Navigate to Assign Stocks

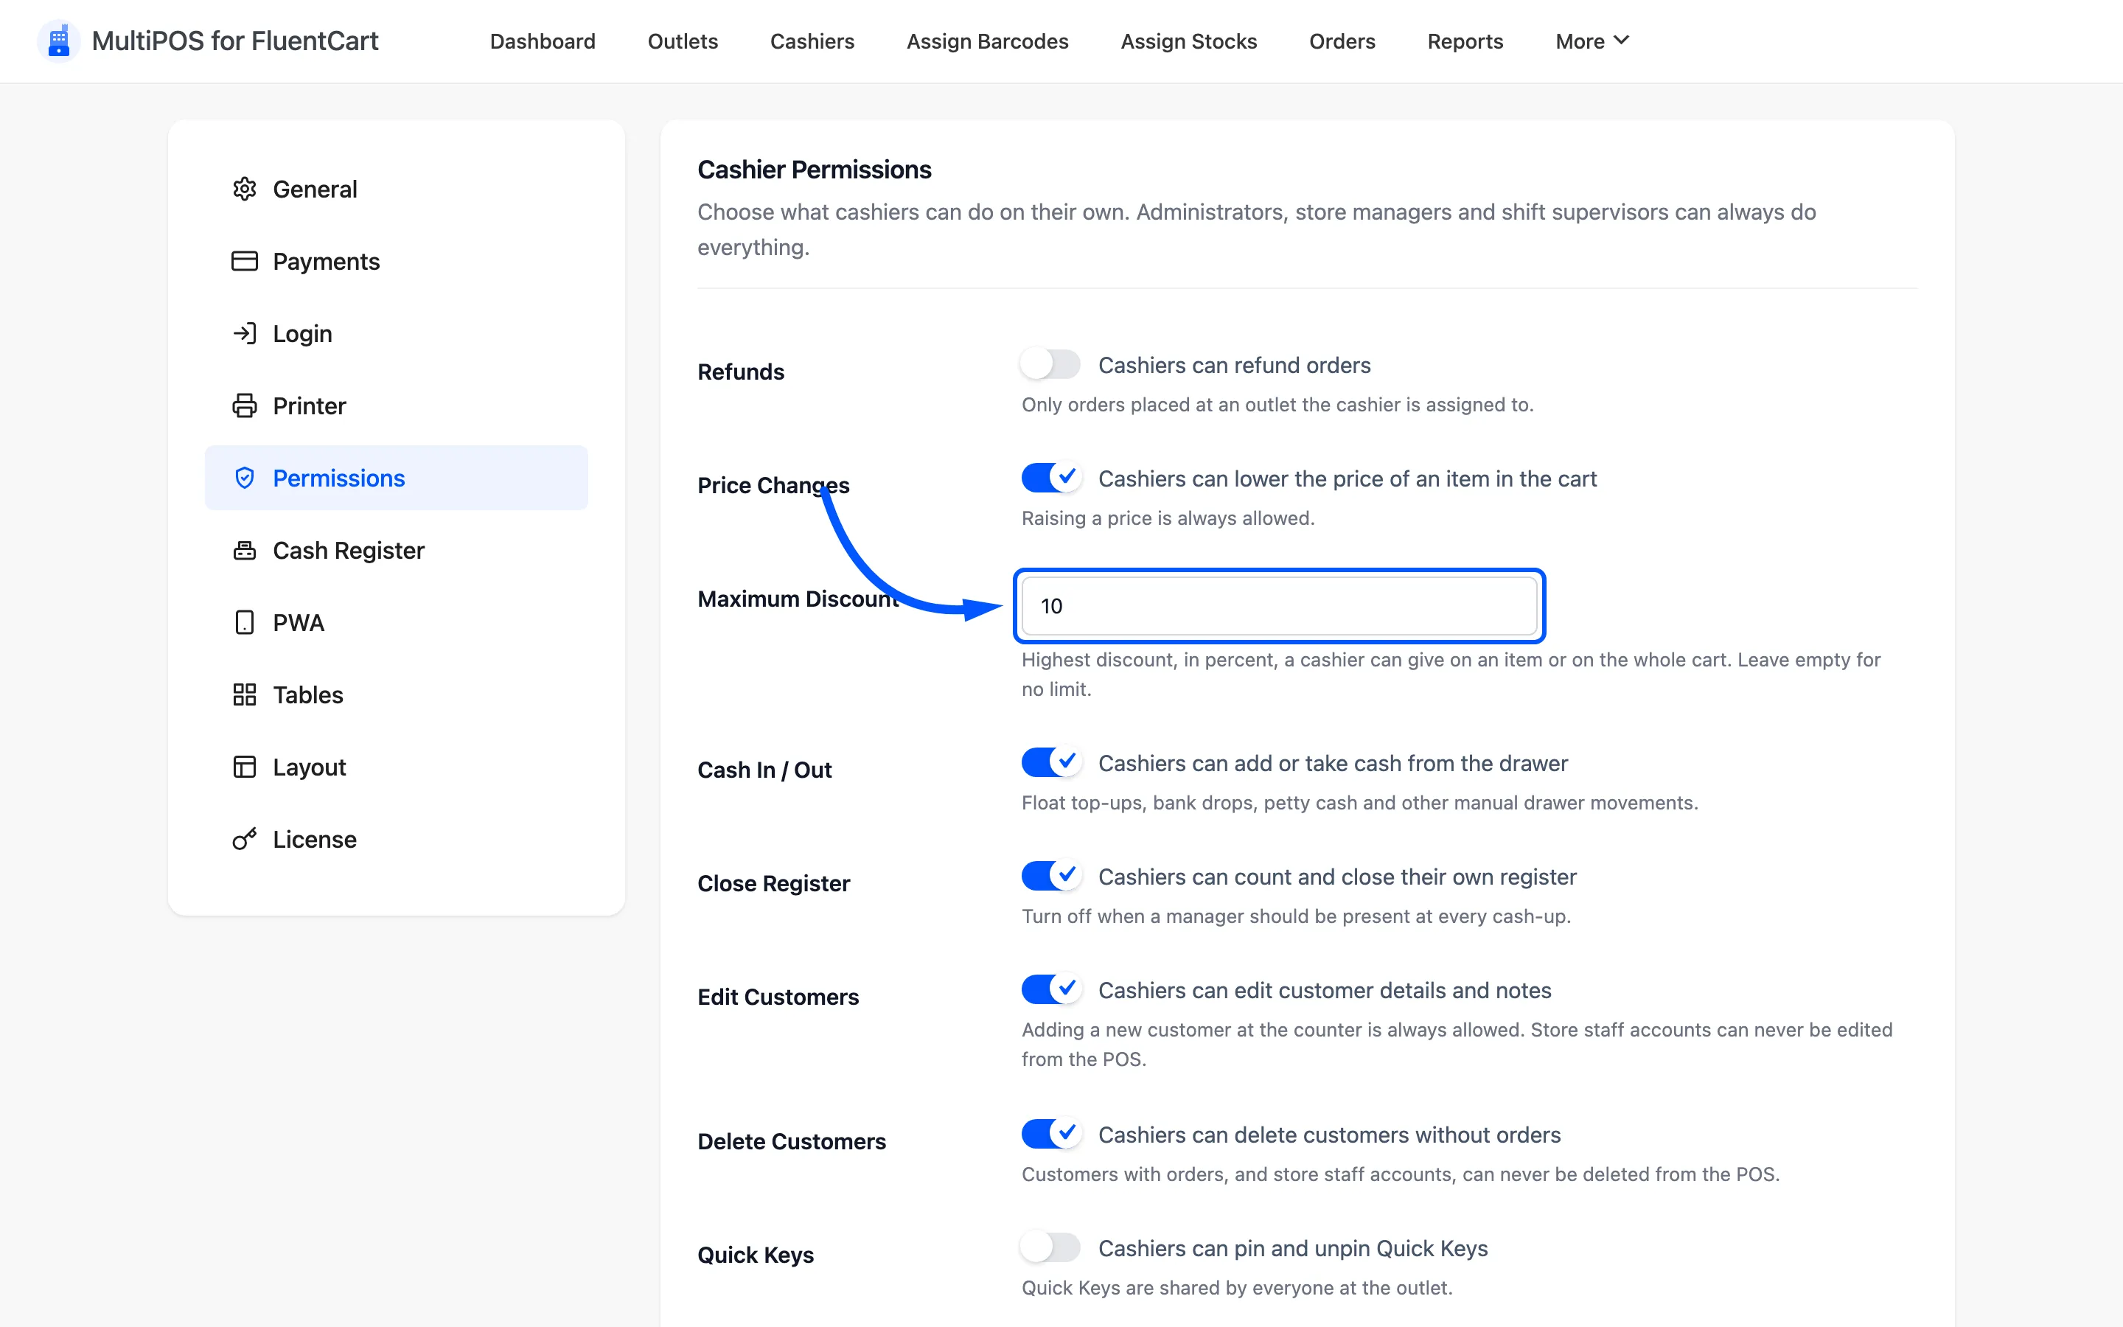(x=1188, y=41)
